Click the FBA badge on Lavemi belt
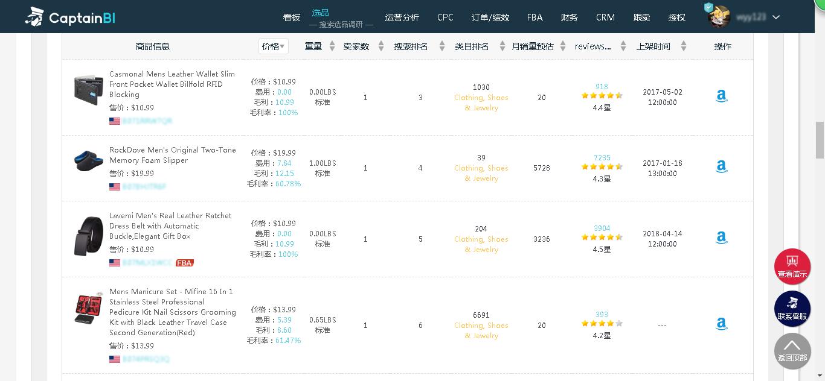This screenshot has height=381, width=825. tap(184, 263)
